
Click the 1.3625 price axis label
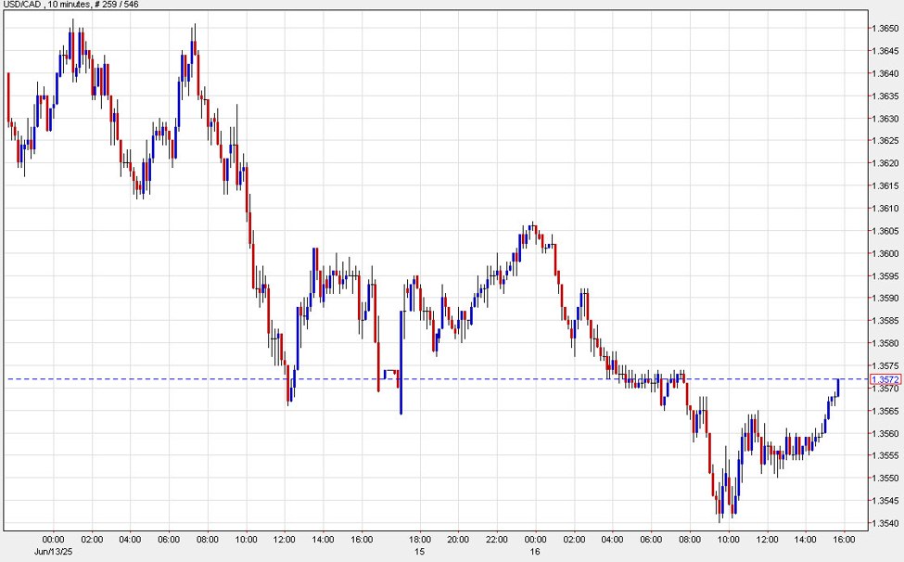[885, 141]
